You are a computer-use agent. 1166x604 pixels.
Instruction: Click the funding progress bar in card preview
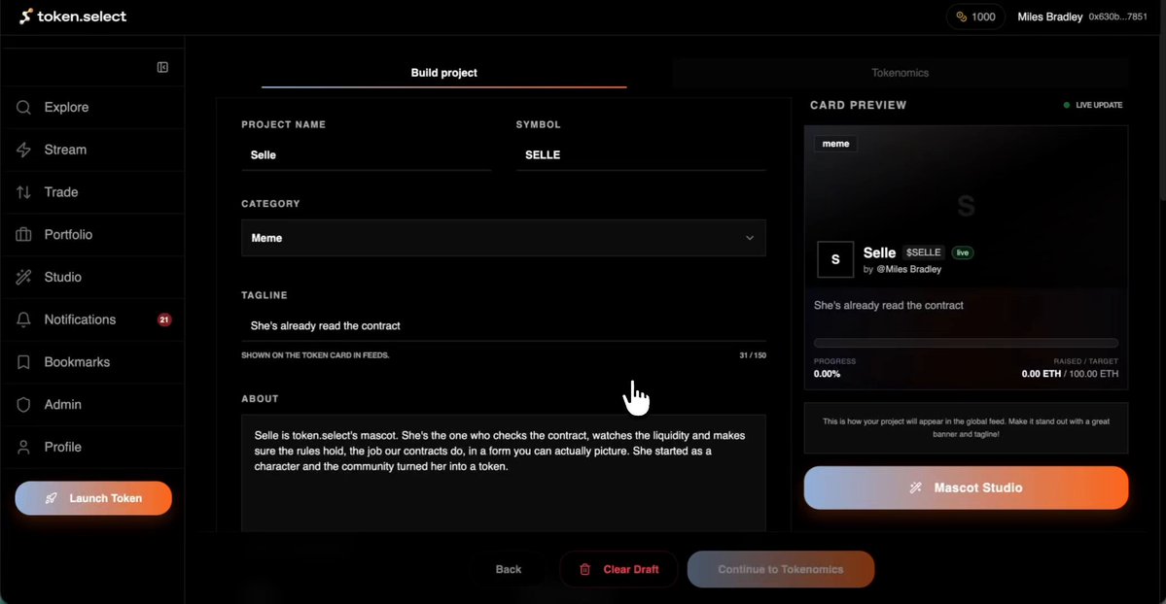966,343
